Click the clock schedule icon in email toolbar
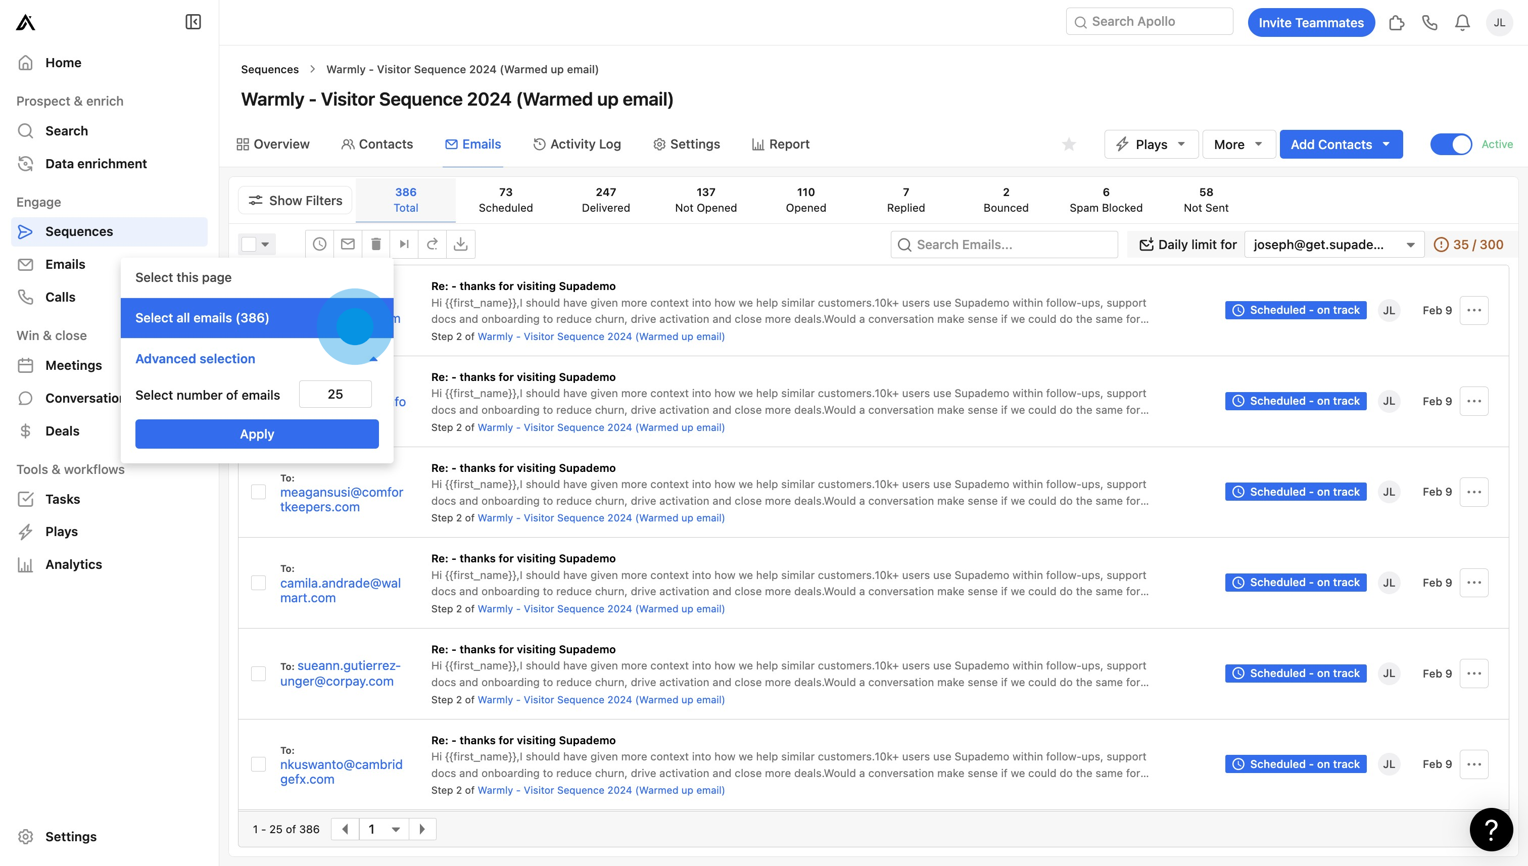The width and height of the screenshot is (1528, 866). 319,244
